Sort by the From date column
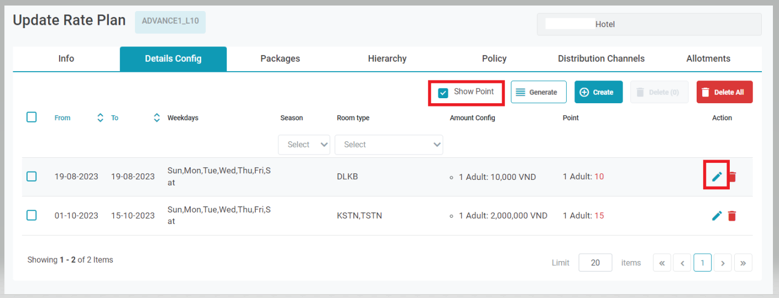This screenshot has height=298, width=779. [100, 118]
